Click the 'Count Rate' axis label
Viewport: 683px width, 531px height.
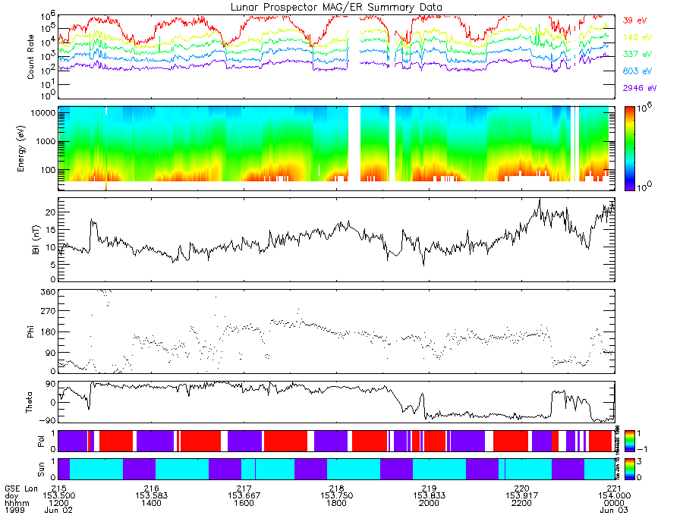click(x=30, y=57)
